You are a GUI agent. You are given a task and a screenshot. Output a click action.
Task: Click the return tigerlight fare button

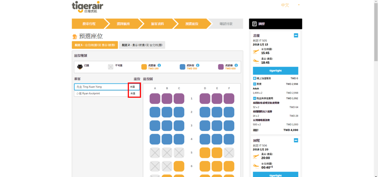tap(275, 175)
